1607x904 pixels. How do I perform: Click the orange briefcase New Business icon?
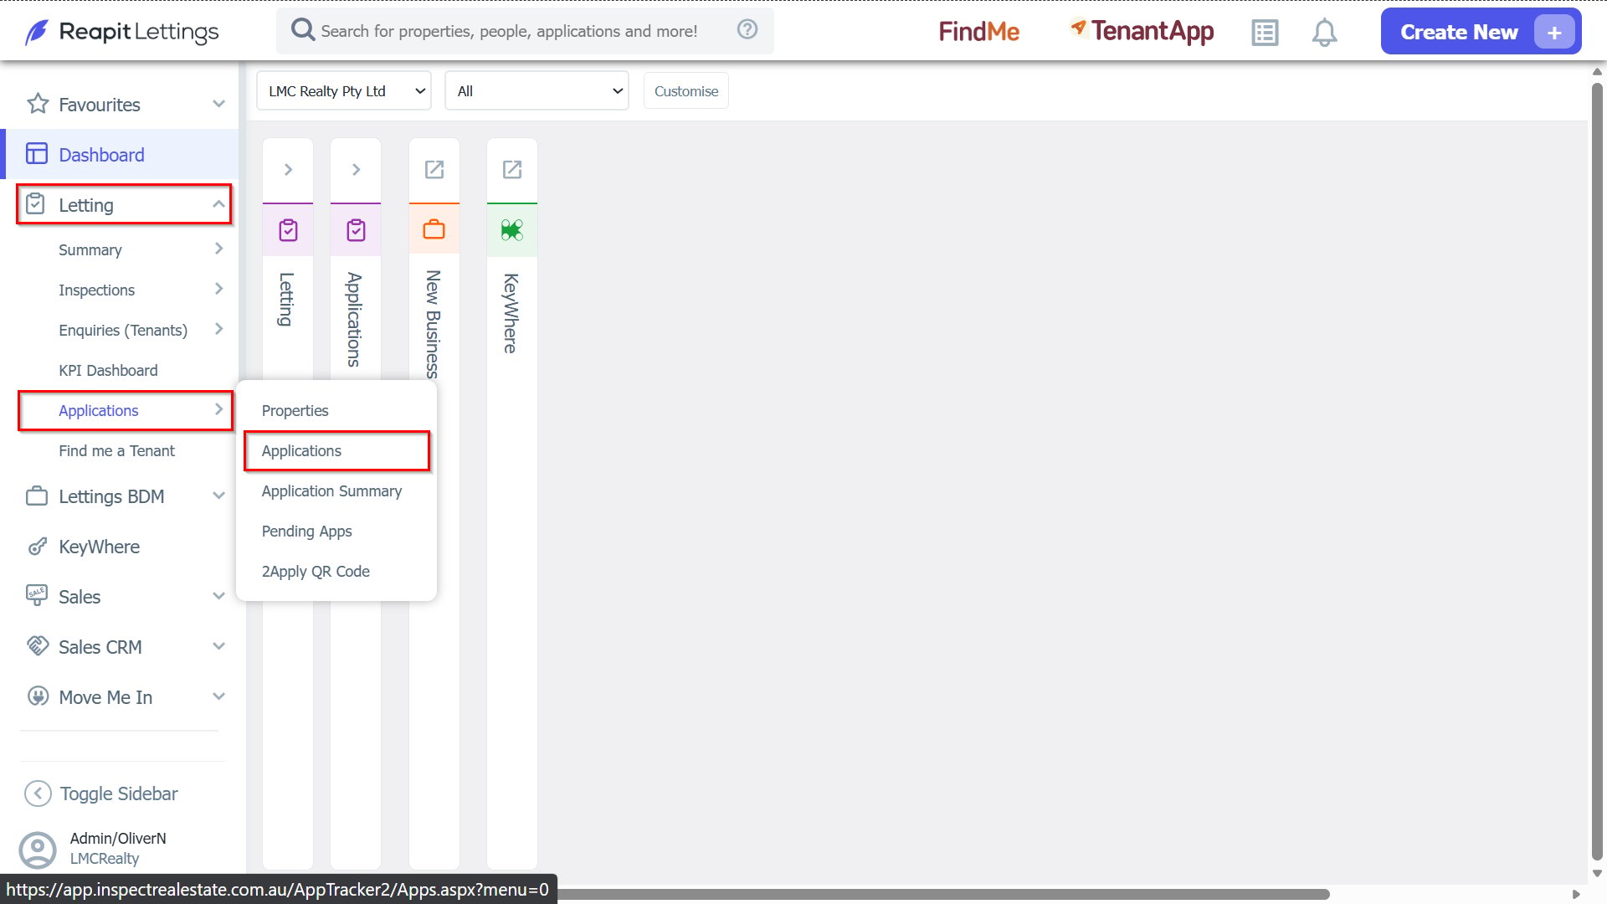[x=434, y=229]
